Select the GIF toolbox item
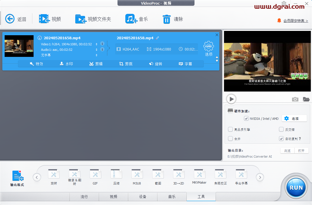Viewport: 312px width, 205px height. click(95, 177)
